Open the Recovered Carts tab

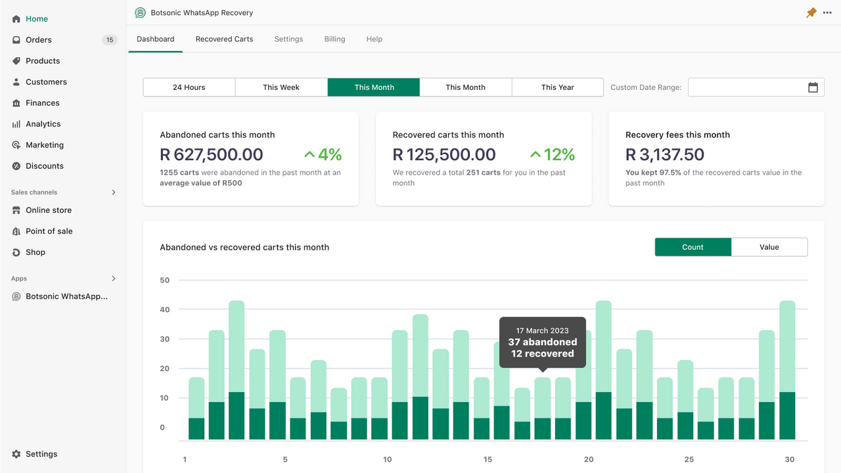[224, 39]
